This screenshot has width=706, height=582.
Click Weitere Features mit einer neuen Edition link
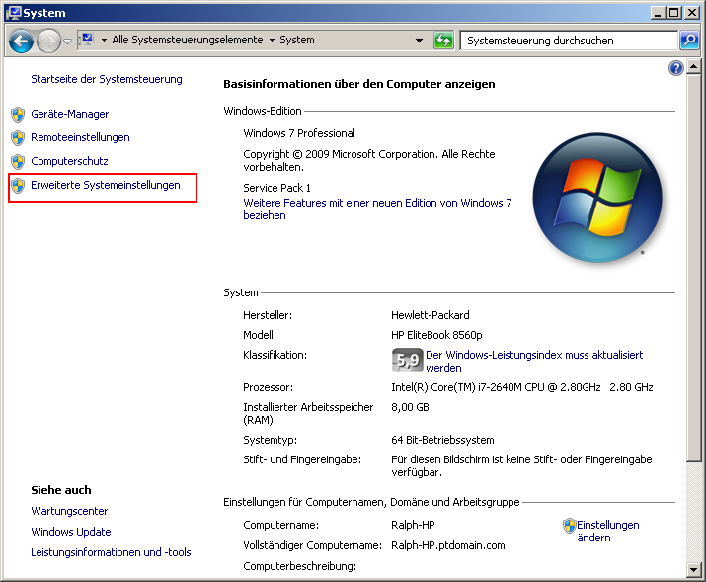[377, 209]
